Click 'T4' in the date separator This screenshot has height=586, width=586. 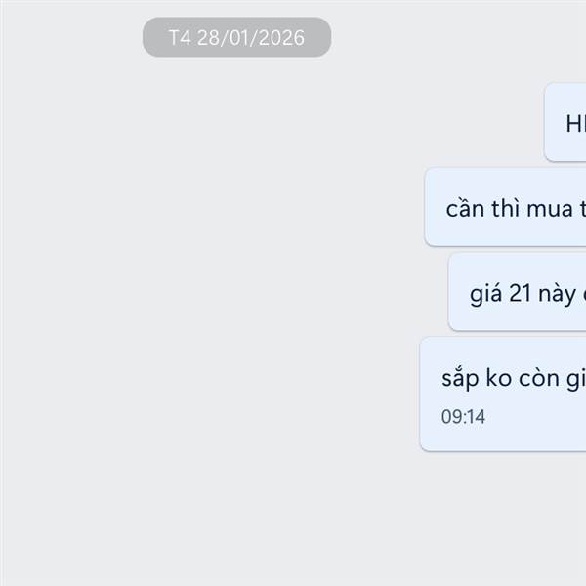click(x=180, y=38)
